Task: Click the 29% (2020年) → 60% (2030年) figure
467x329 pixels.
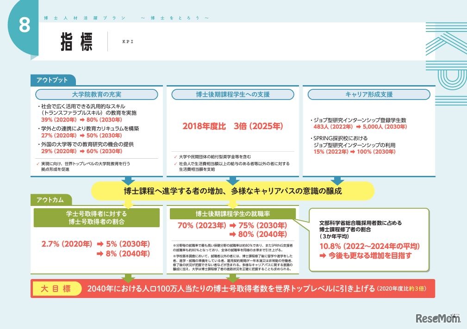Action: click(x=81, y=151)
